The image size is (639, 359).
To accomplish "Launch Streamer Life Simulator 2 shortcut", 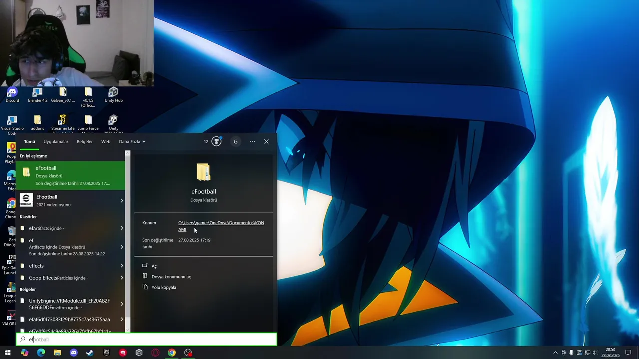I will pyautogui.click(x=63, y=125).
